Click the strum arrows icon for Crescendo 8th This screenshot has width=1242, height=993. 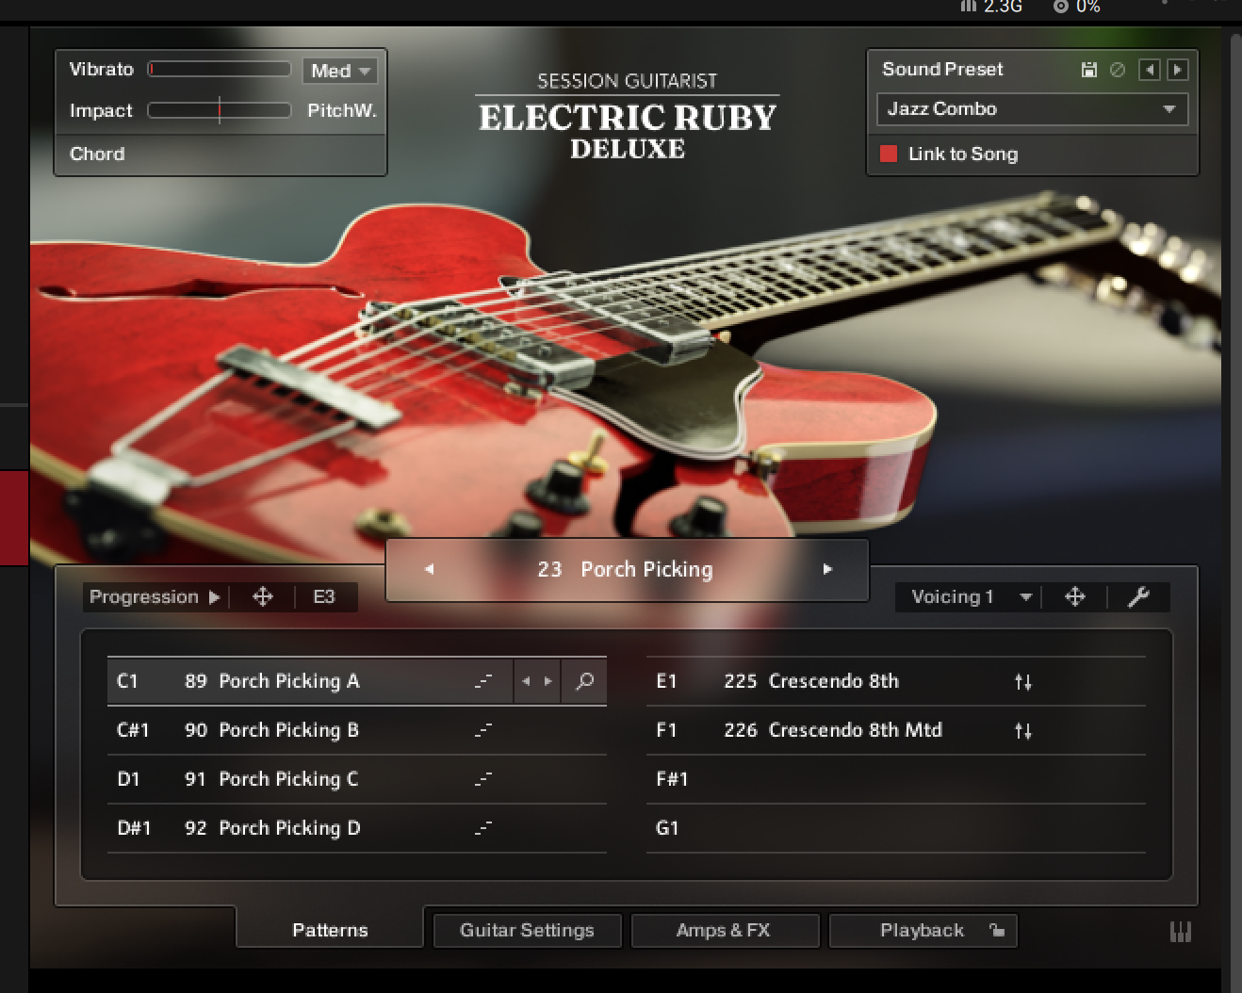(x=1023, y=681)
